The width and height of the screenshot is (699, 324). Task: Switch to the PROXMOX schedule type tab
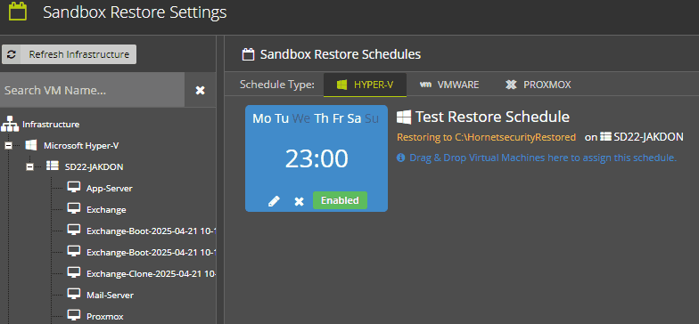pyautogui.click(x=539, y=85)
